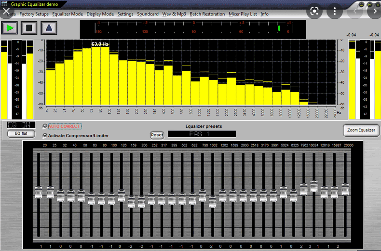Open the Soundcard menu
This screenshot has height=251, width=381.
coord(148,14)
